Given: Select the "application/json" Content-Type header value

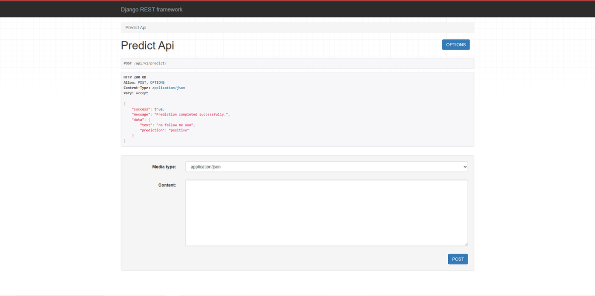Looking at the screenshot, I should [x=169, y=88].
